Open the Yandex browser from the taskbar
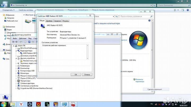This screenshot has height=107, width=191. point(21,104)
